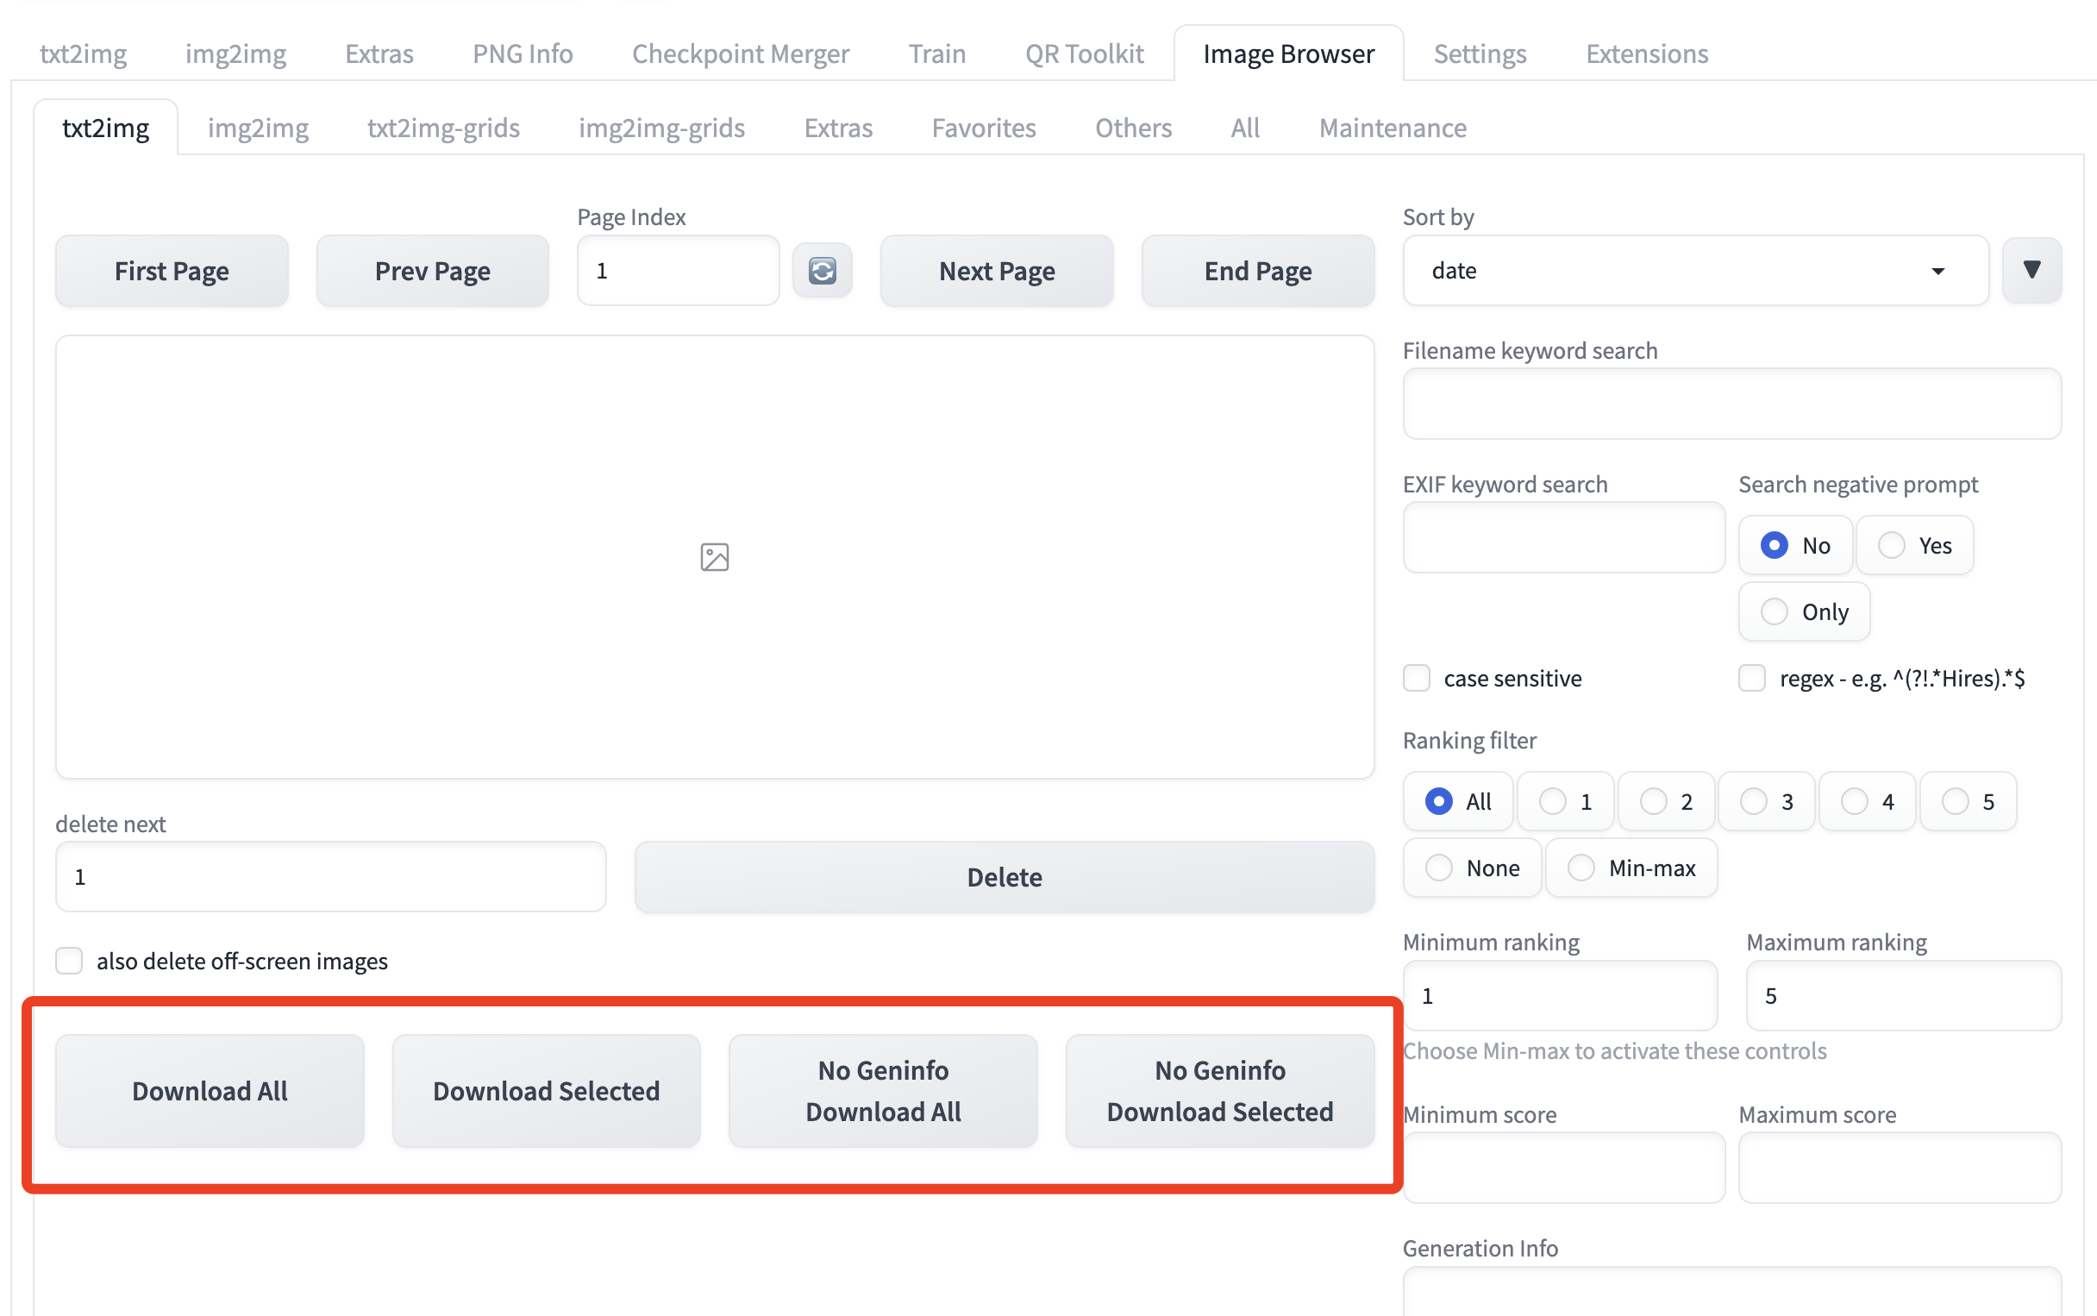Switch to the Settings tab
Image resolution: width=2097 pixels, height=1316 pixels.
point(1480,54)
